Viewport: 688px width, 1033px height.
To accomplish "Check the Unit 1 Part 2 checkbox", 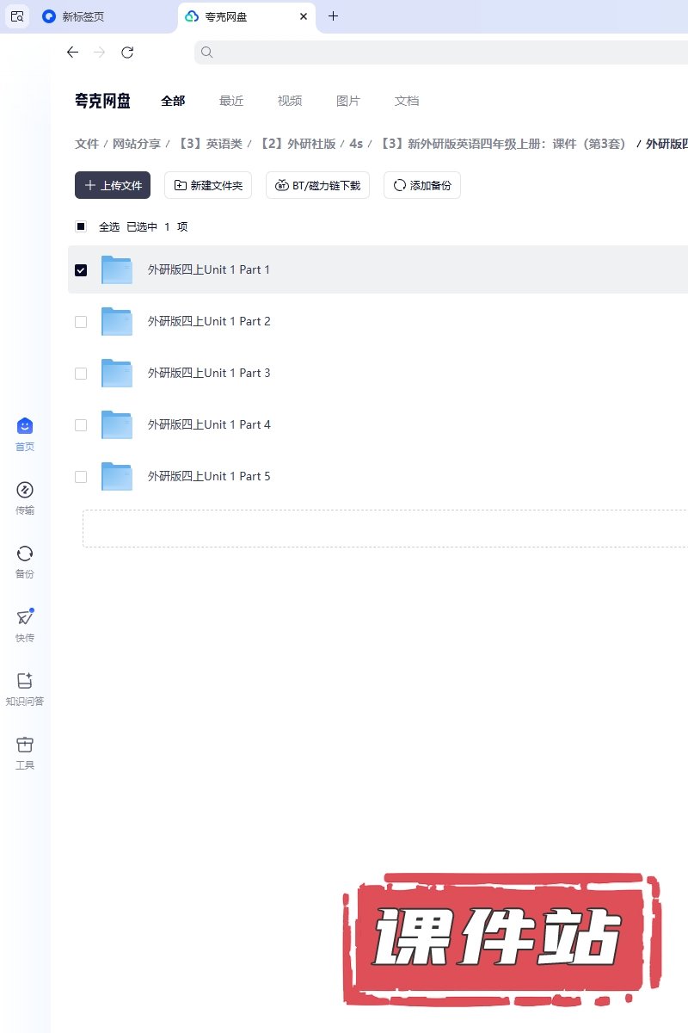I will click(81, 322).
